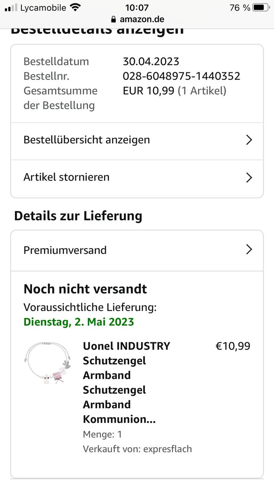The width and height of the screenshot is (274, 488).
Task: Tap the Artikel stornieren chevron arrow
Action: 249,177
